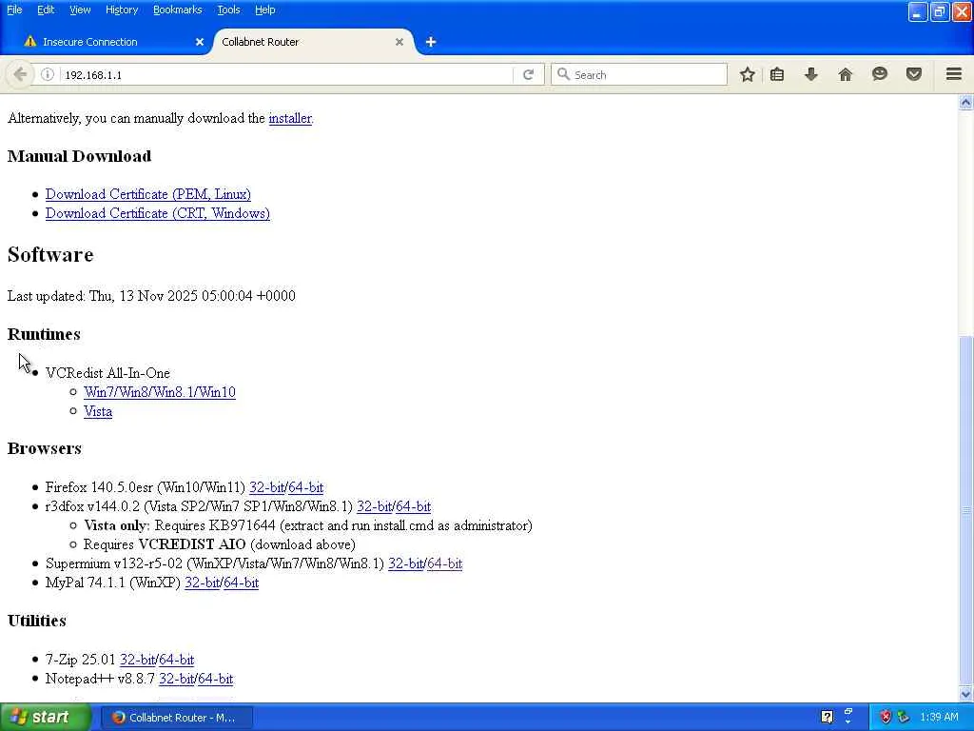This screenshot has width=974, height=731.
Task: Click the taskbar clock showing 1:39 AM
Action: 939,718
